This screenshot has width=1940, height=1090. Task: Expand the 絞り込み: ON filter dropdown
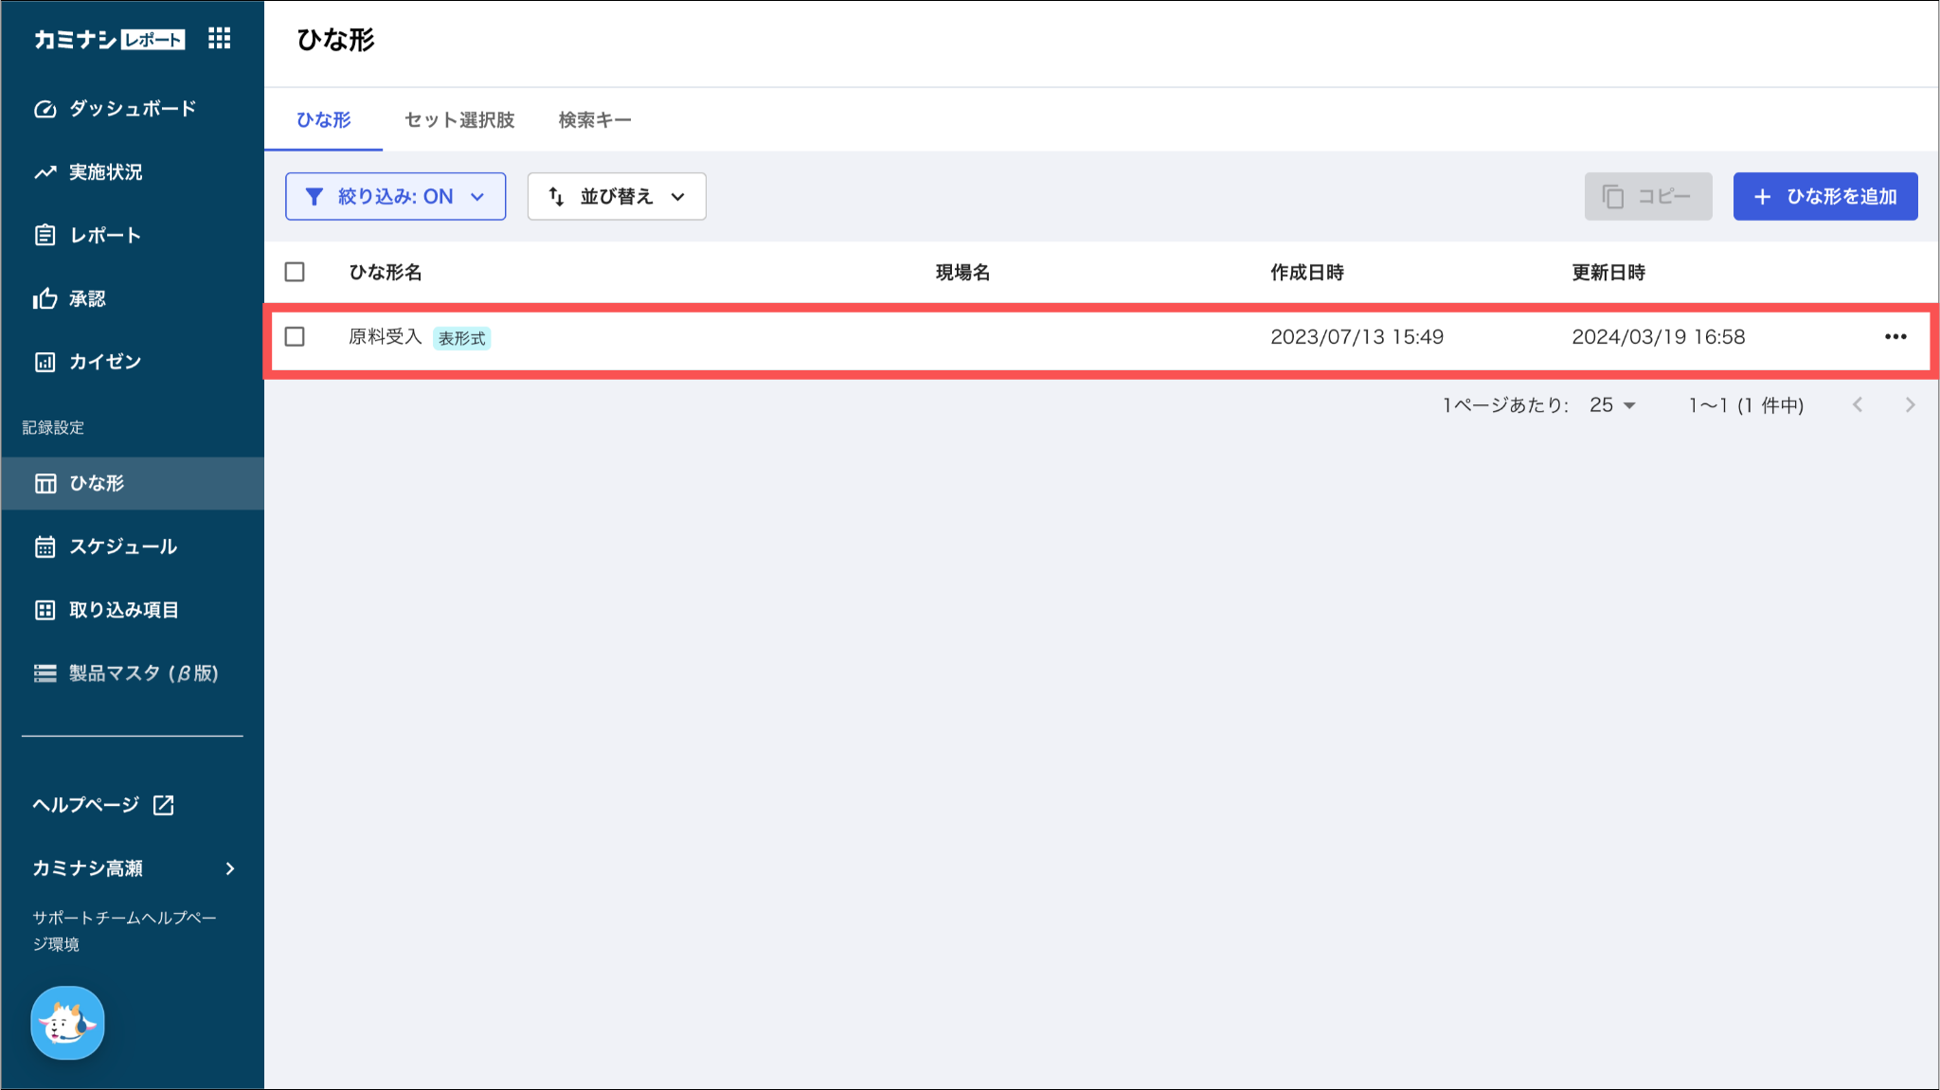click(x=395, y=197)
